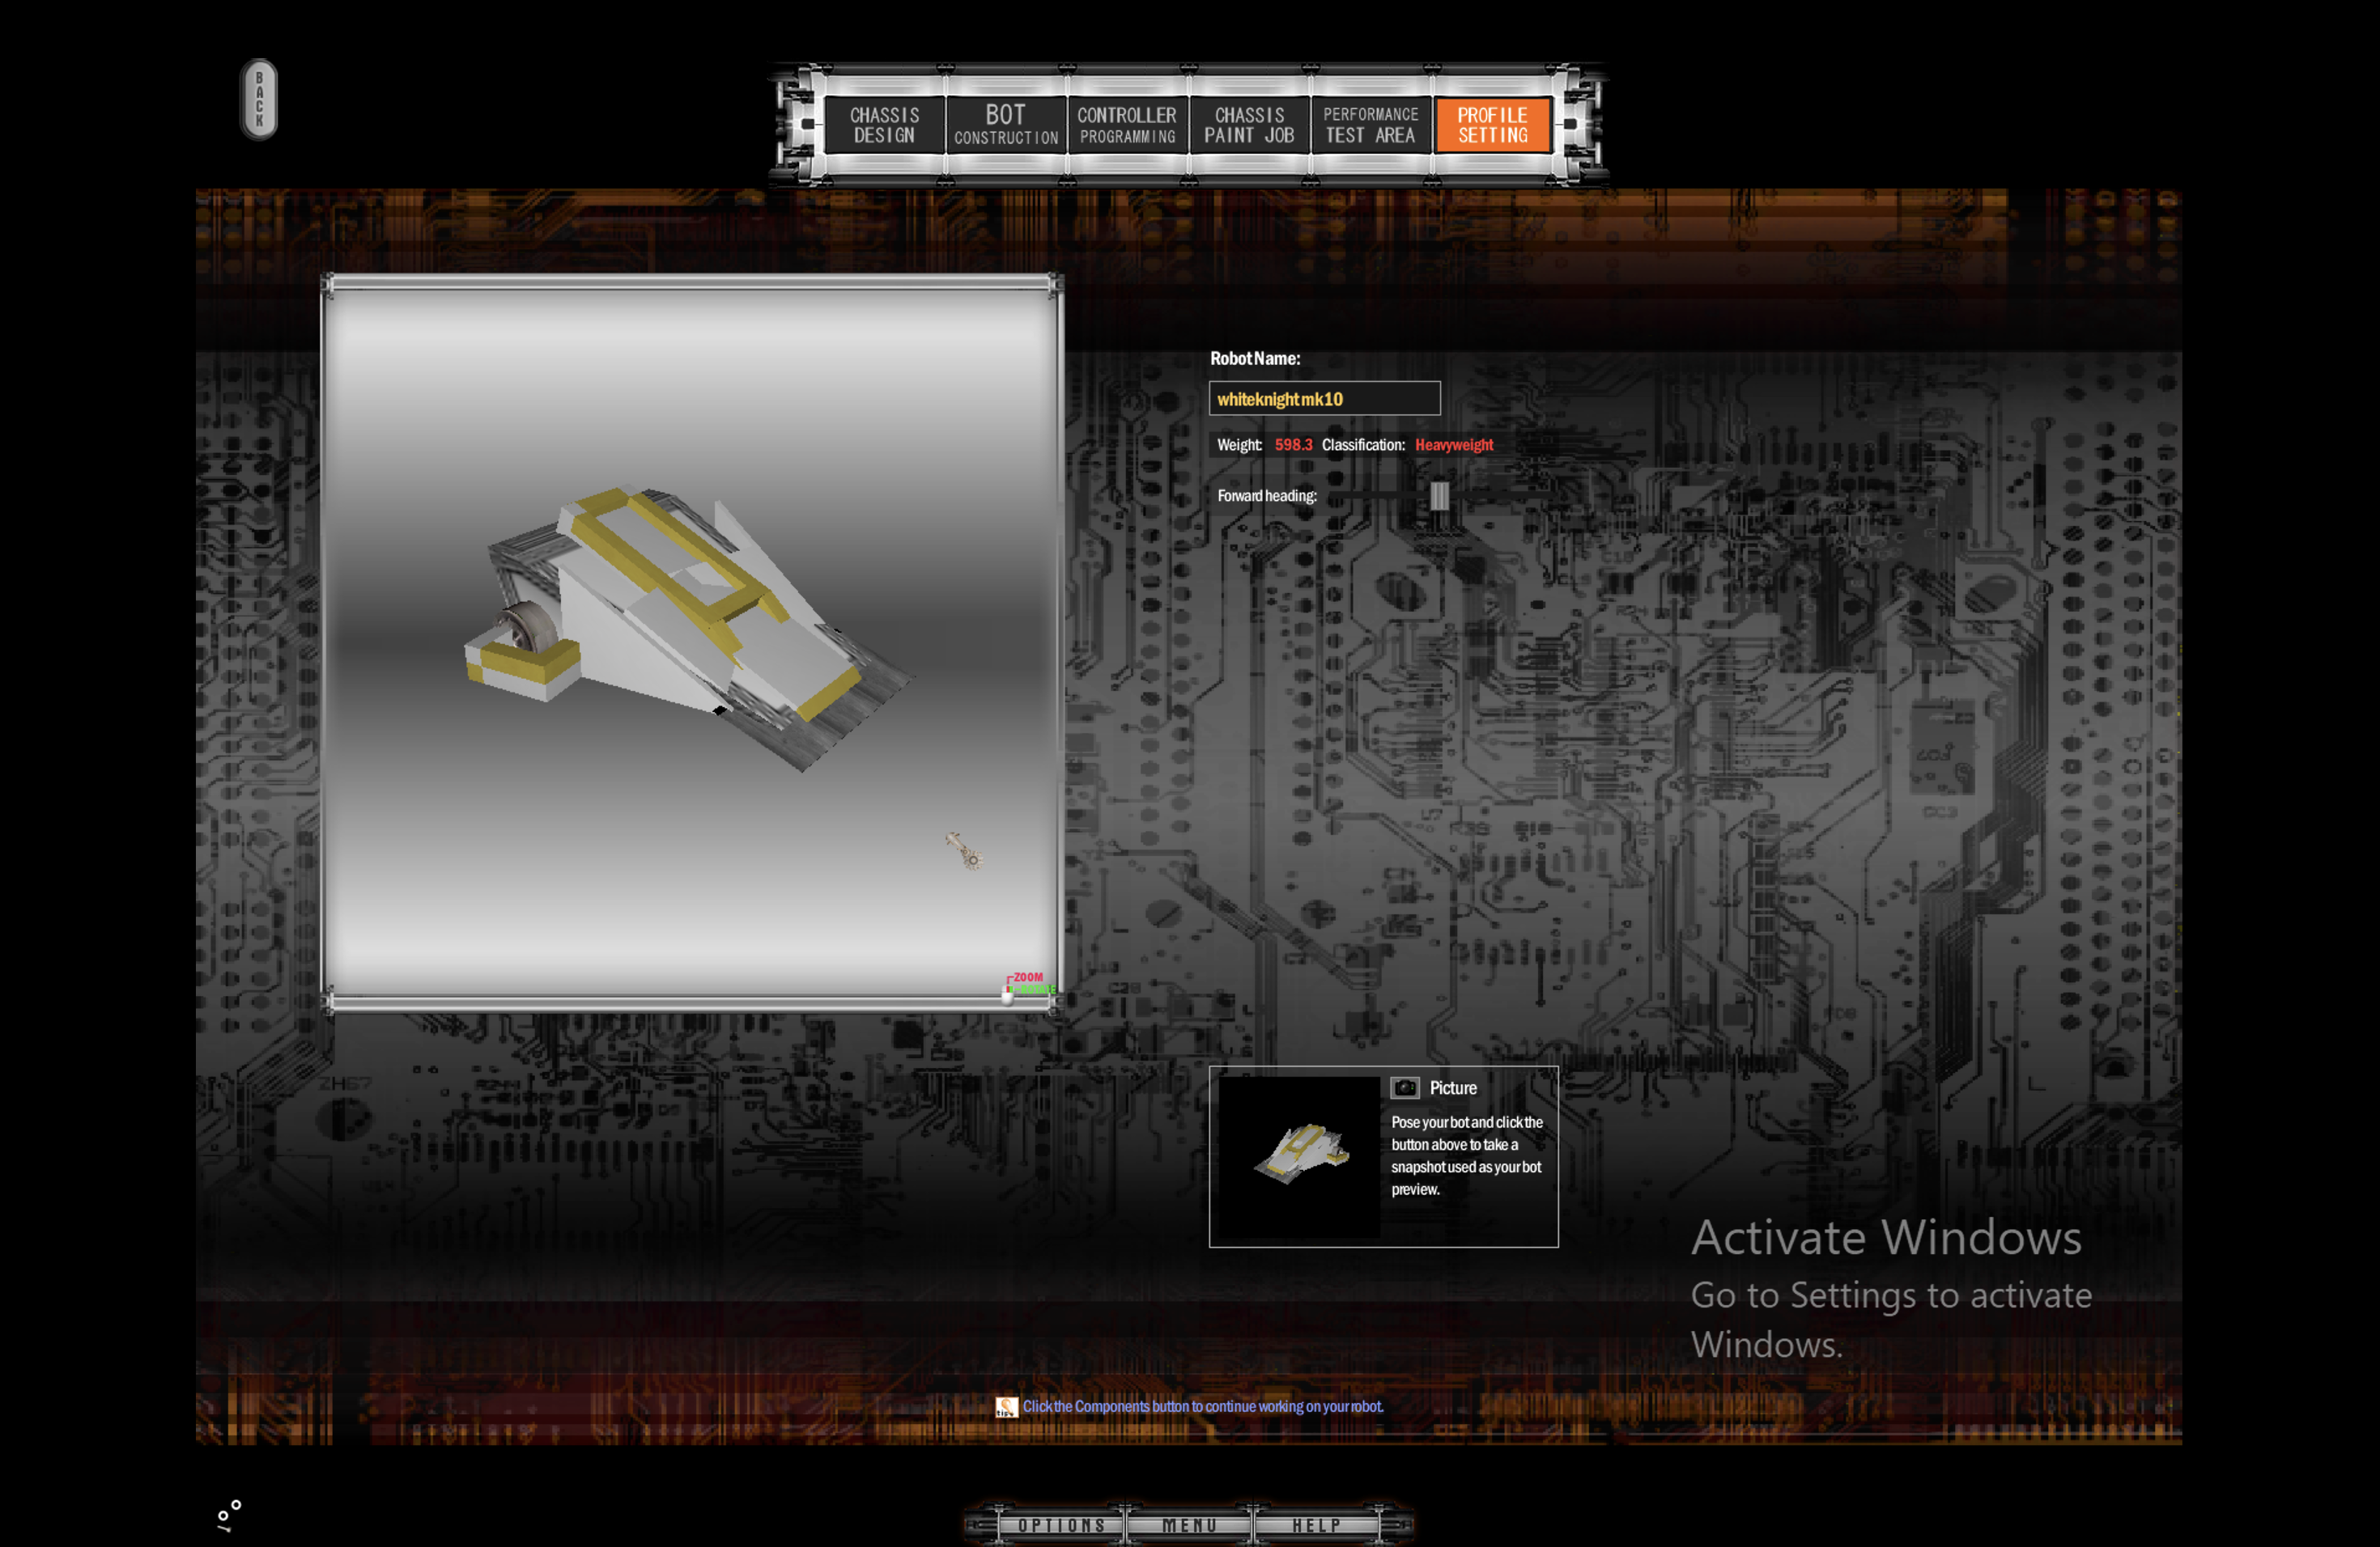Switch to Performance Test Area

tap(1371, 121)
